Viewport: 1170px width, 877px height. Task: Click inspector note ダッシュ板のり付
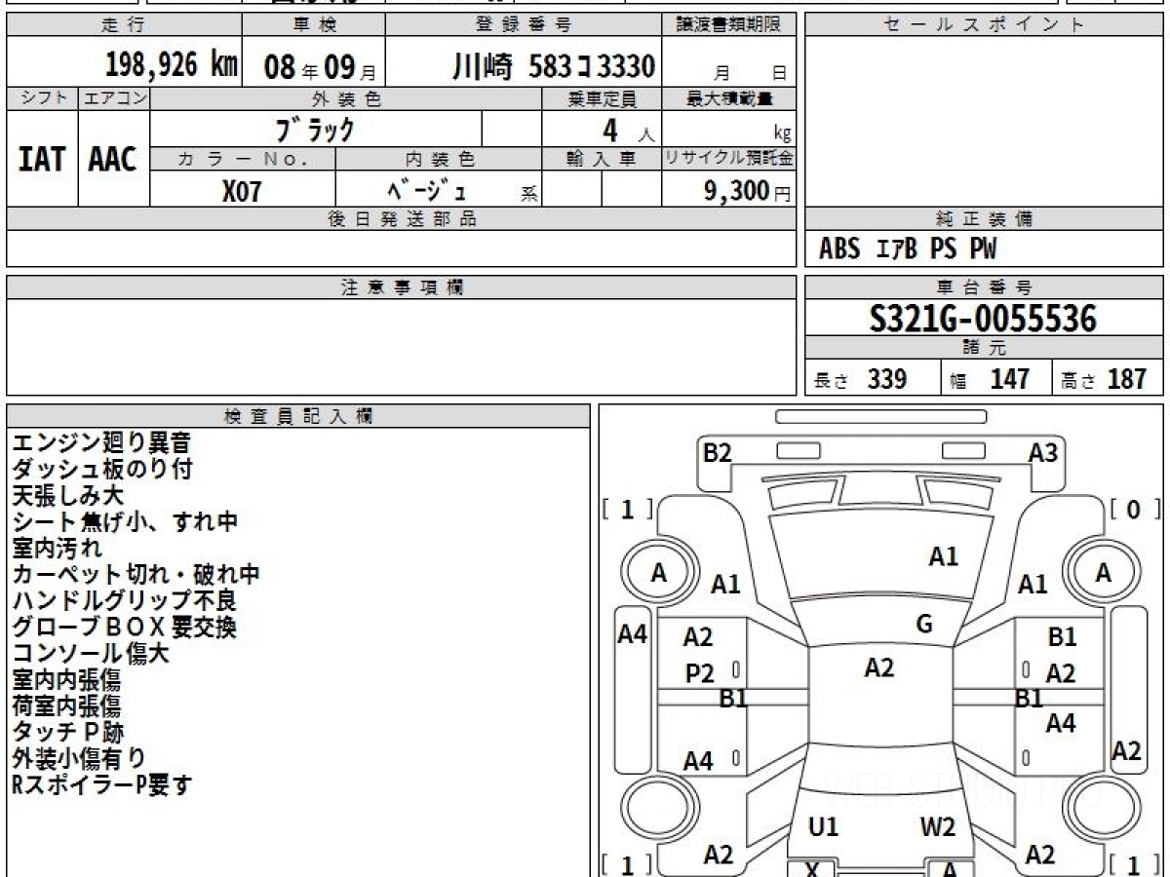click(101, 470)
